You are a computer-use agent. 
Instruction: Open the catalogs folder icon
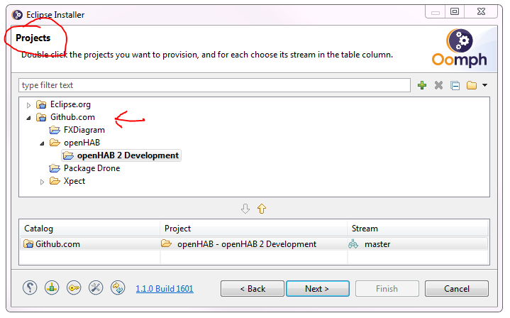pyautogui.click(x=472, y=85)
